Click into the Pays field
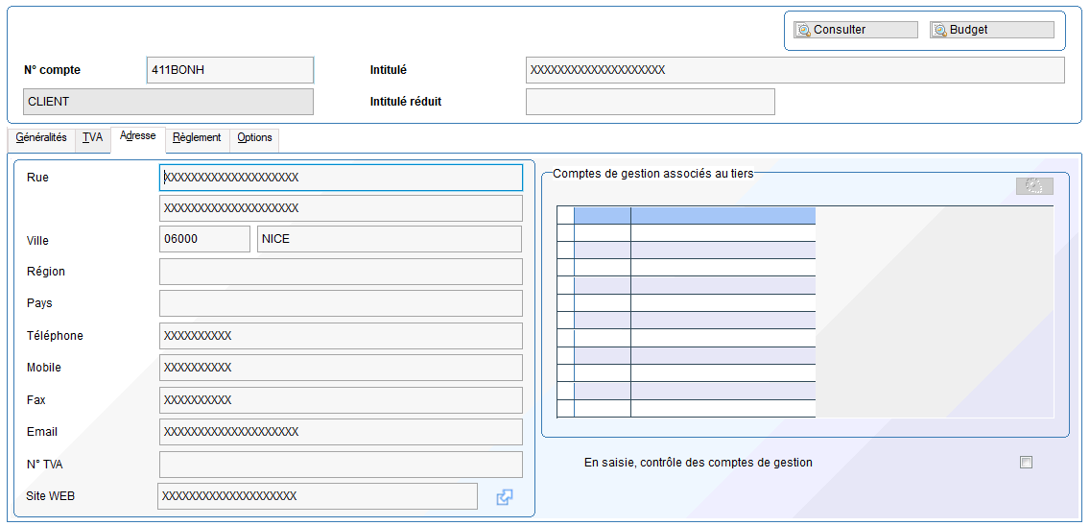1090x526 pixels. click(x=341, y=303)
